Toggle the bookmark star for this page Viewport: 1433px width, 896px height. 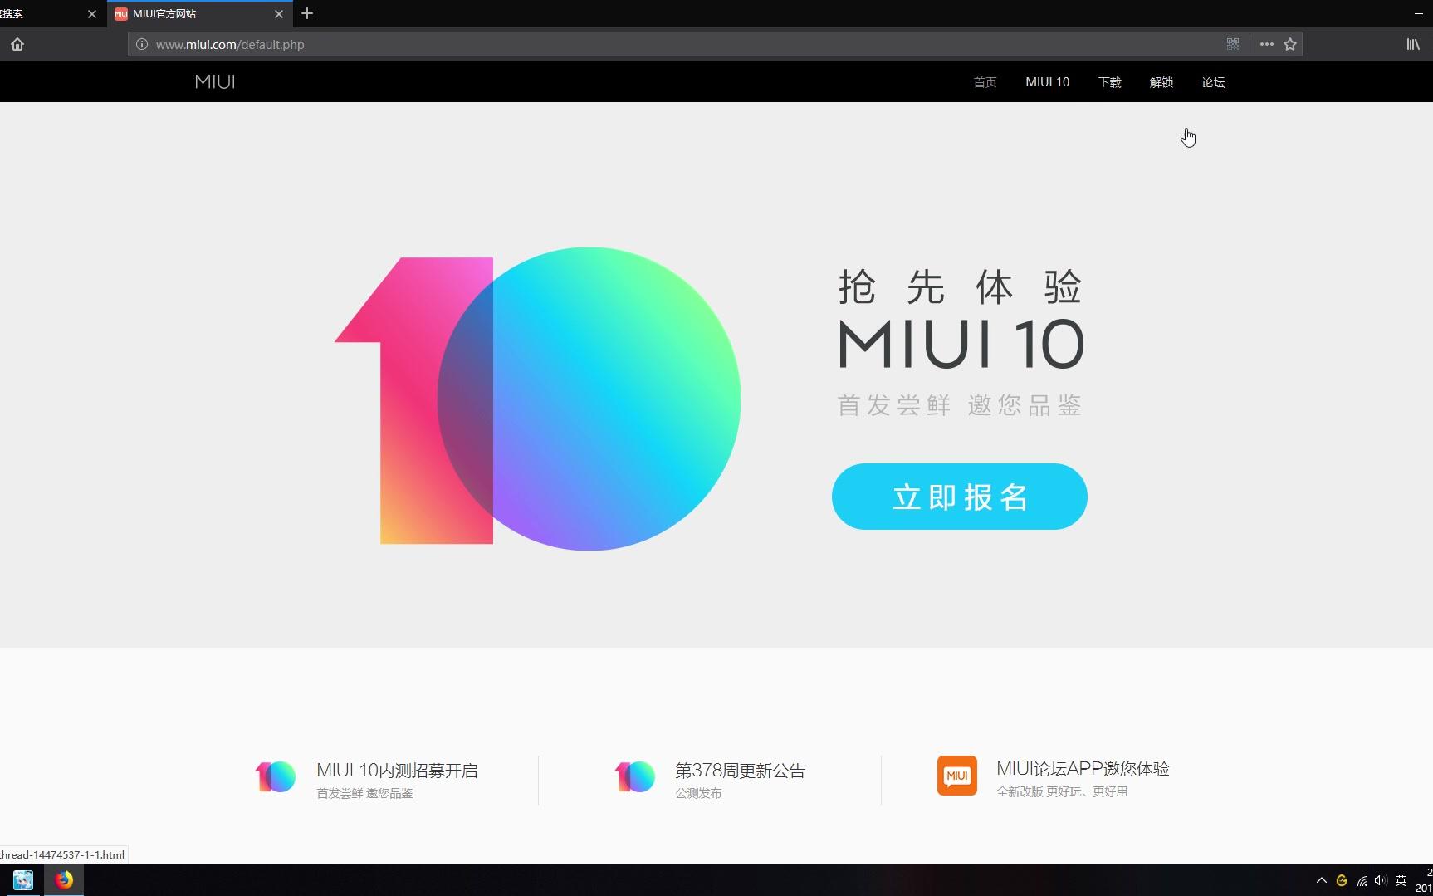[1289, 44]
